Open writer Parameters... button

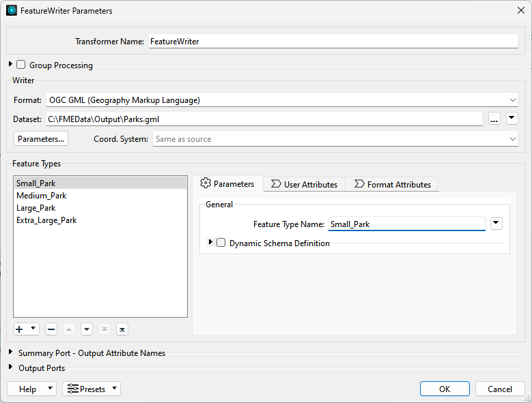[x=41, y=139]
